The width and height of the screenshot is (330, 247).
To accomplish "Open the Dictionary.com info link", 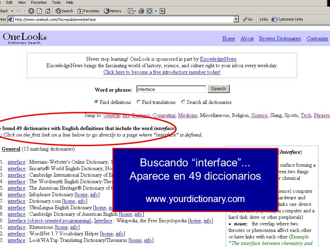I will pos(82,201).
